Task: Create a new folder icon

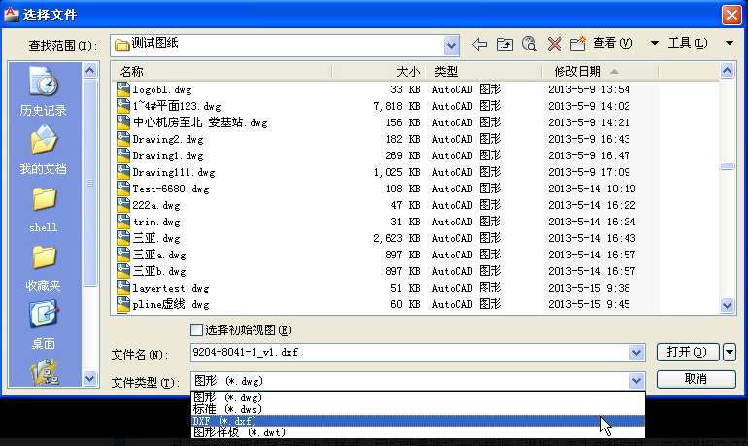Action: (x=578, y=44)
